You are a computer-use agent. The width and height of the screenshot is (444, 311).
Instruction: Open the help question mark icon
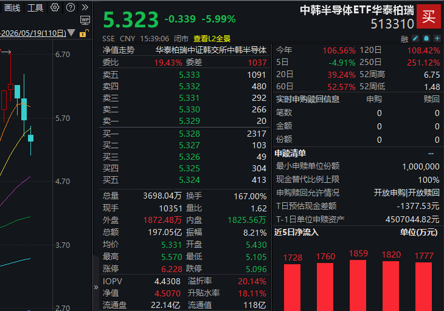coord(70,7)
